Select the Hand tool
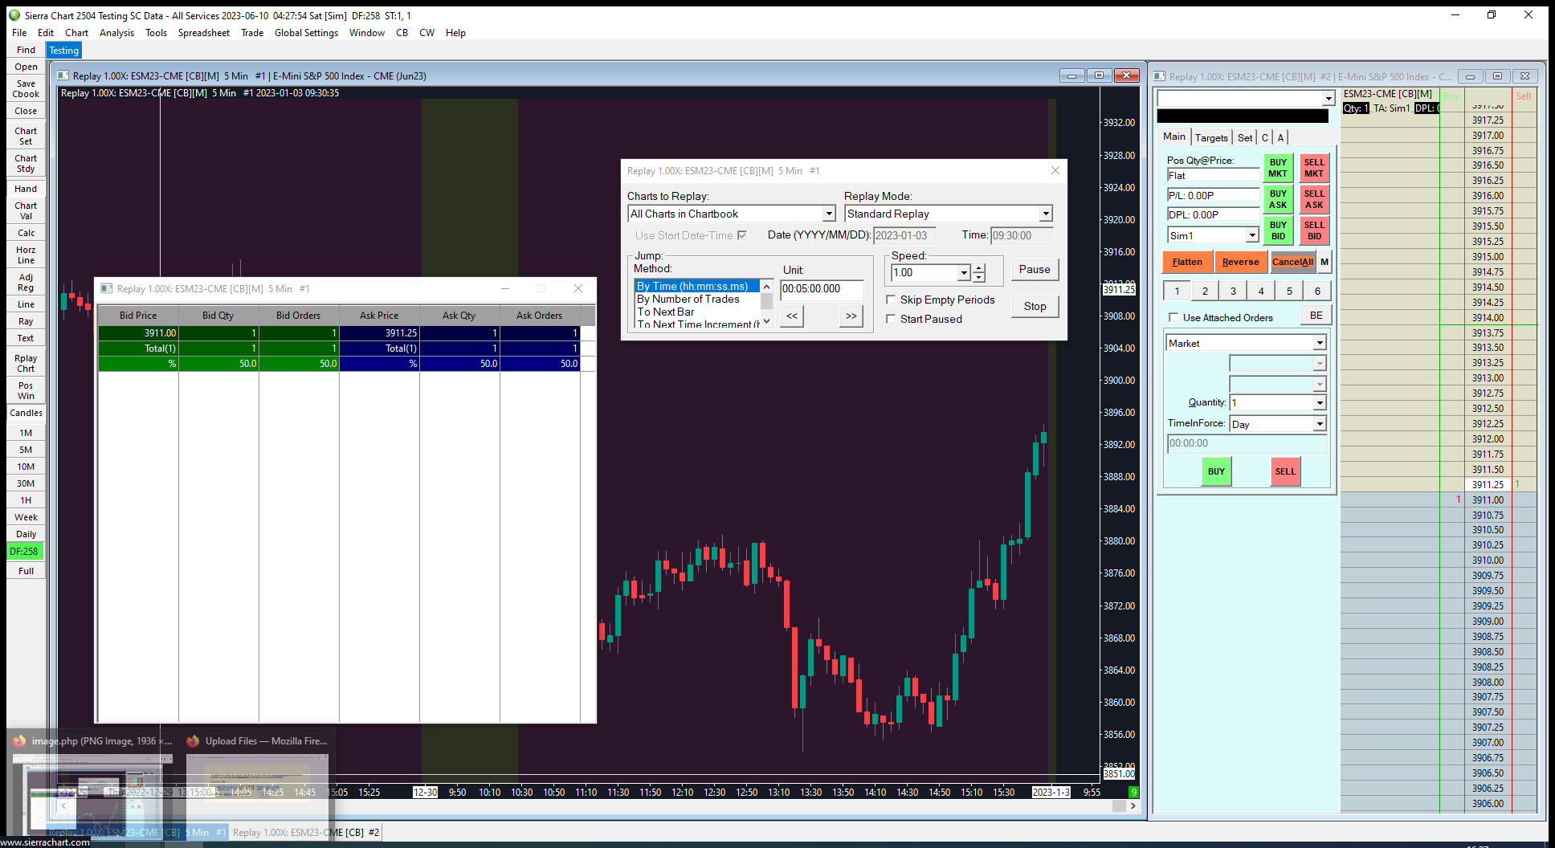Image resolution: width=1555 pixels, height=848 pixels. tap(26, 189)
